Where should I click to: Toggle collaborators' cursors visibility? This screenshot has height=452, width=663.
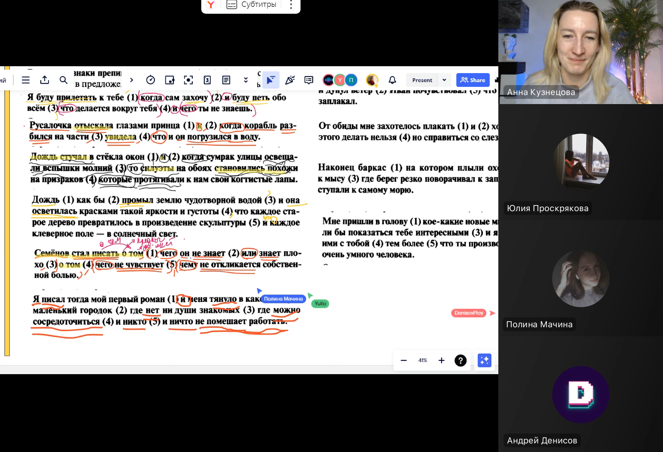271,80
